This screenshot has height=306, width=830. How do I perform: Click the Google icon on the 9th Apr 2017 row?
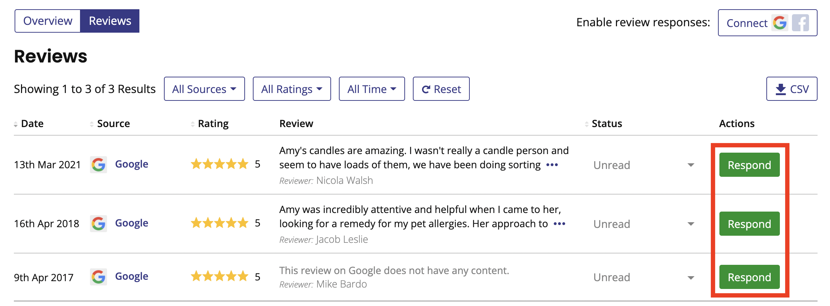click(99, 277)
